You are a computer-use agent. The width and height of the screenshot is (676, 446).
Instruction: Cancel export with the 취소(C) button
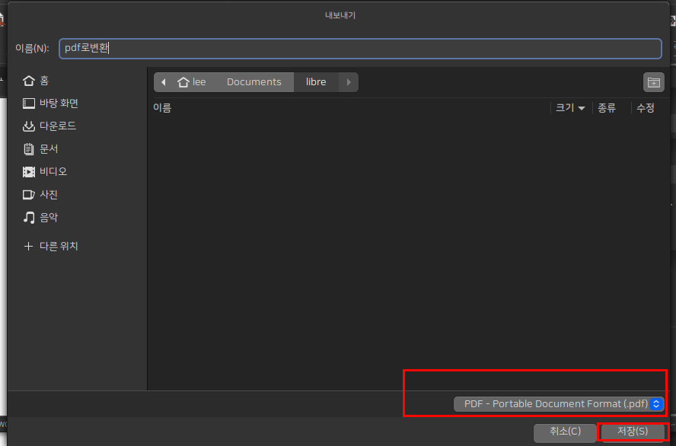[565, 432]
